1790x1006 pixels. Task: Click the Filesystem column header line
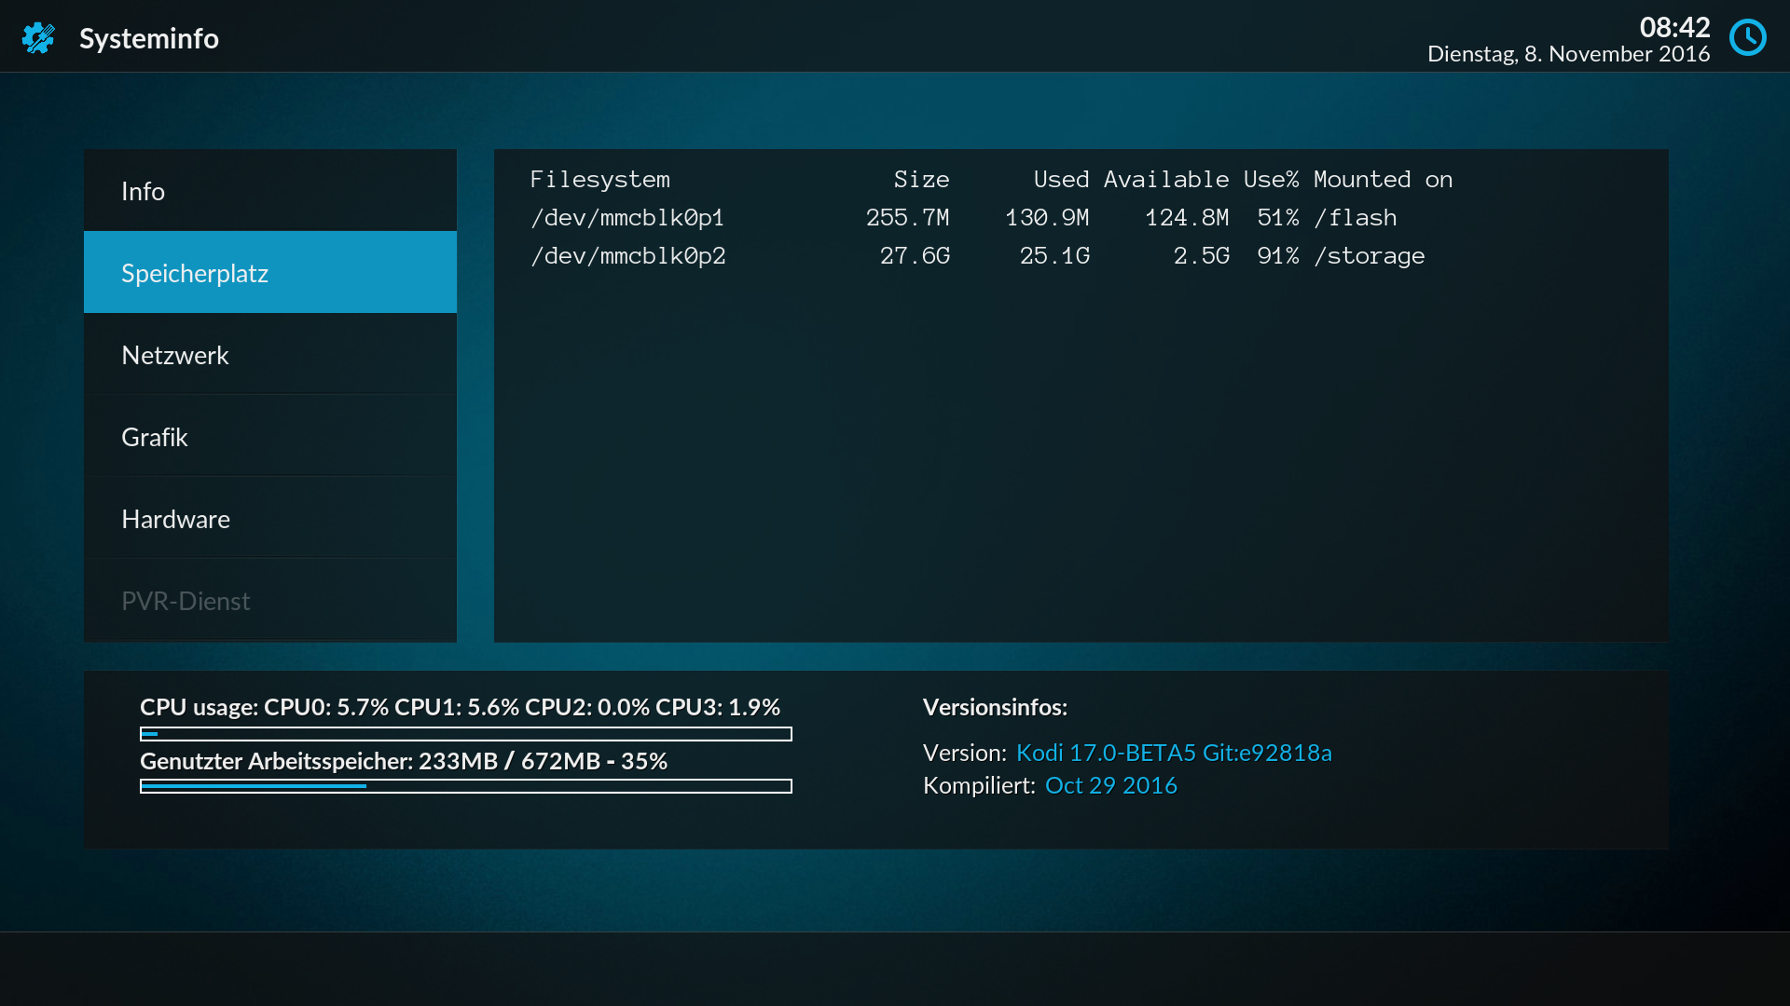(990, 180)
